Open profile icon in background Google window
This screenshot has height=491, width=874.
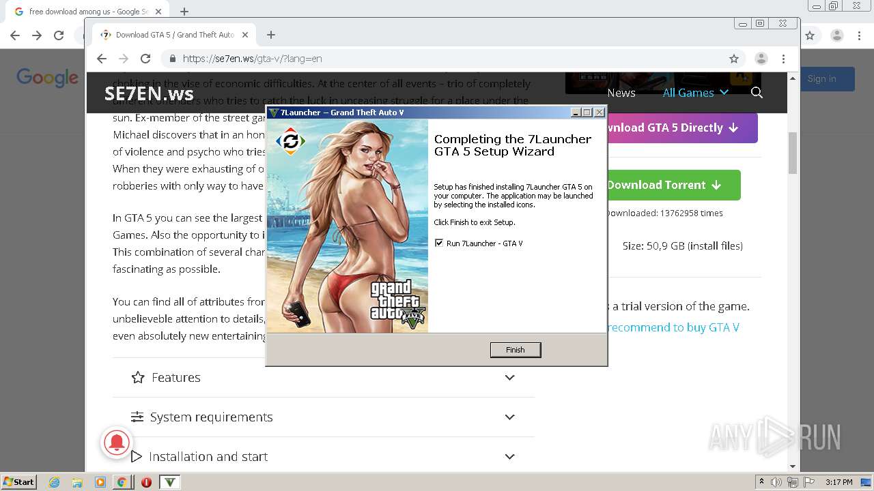[x=836, y=35]
